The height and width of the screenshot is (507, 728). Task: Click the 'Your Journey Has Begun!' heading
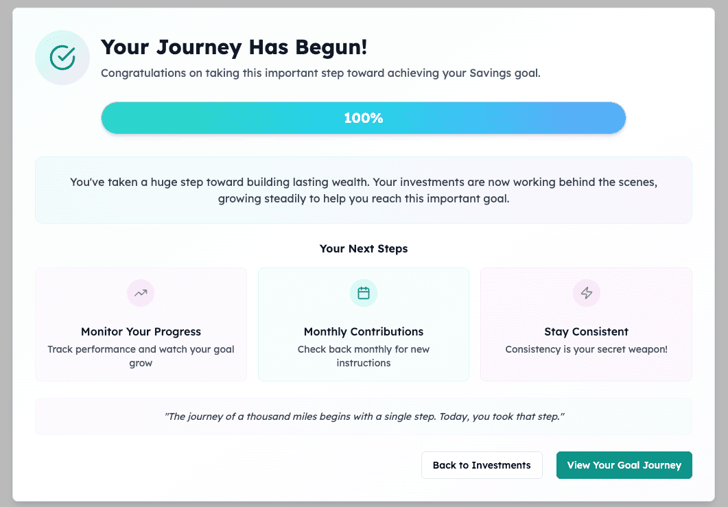pyautogui.click(x=234, y=47)
